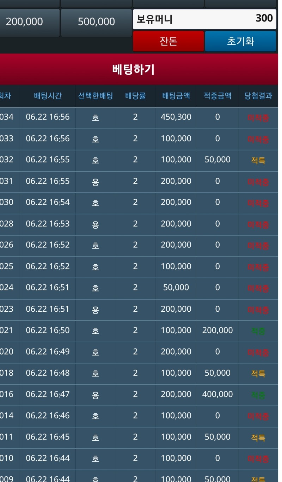
Task: Select the 06.22 16:53 bet time cell
Action: 48,224
